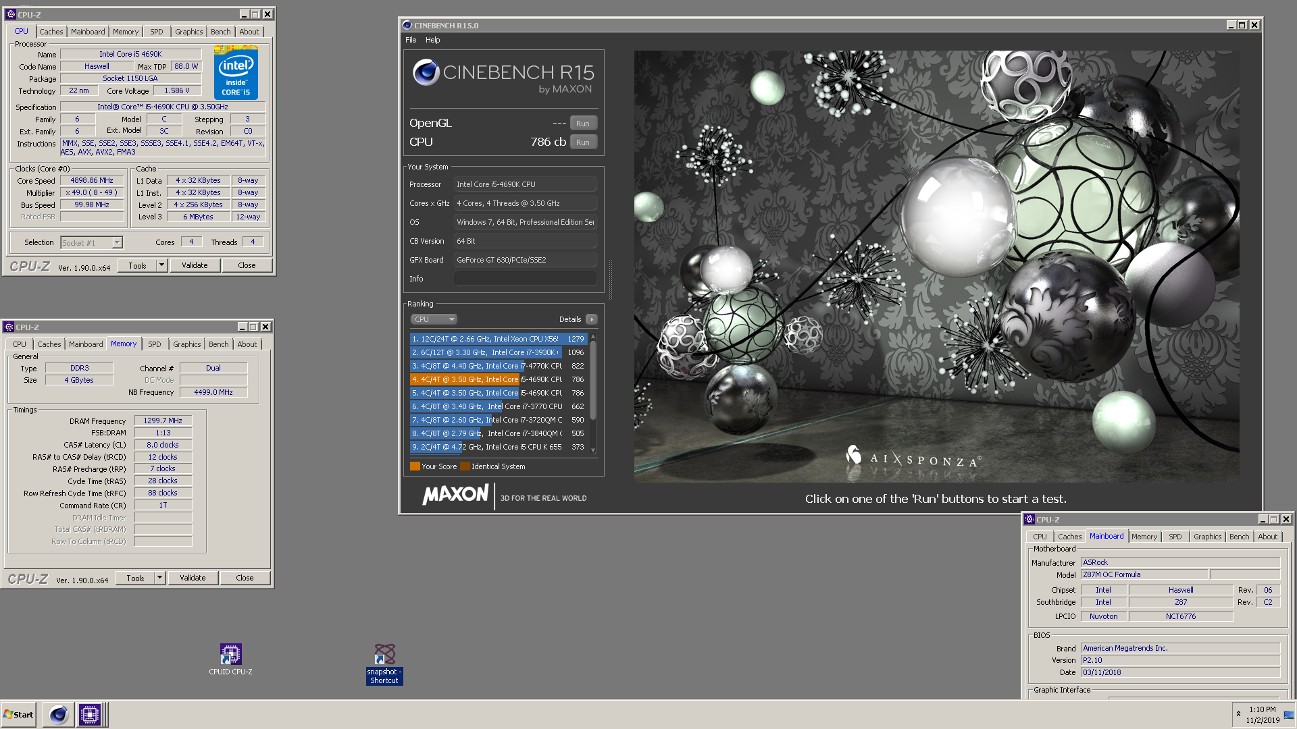Click Validate in Memory CPU-Z window
The height and width of the screenshot is (729, 1297).
[193, 578]
